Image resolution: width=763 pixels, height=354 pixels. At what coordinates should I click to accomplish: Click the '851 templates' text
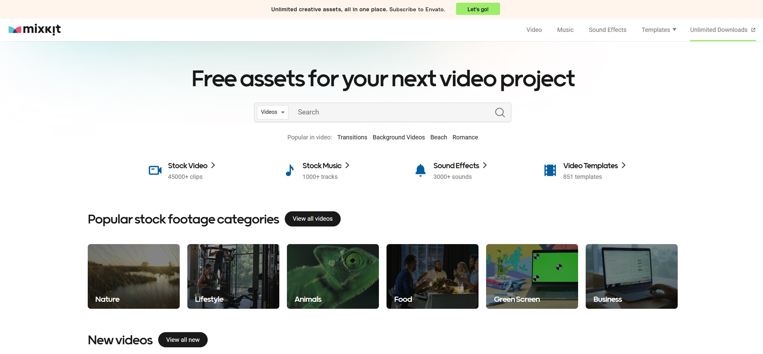[582, 177]
